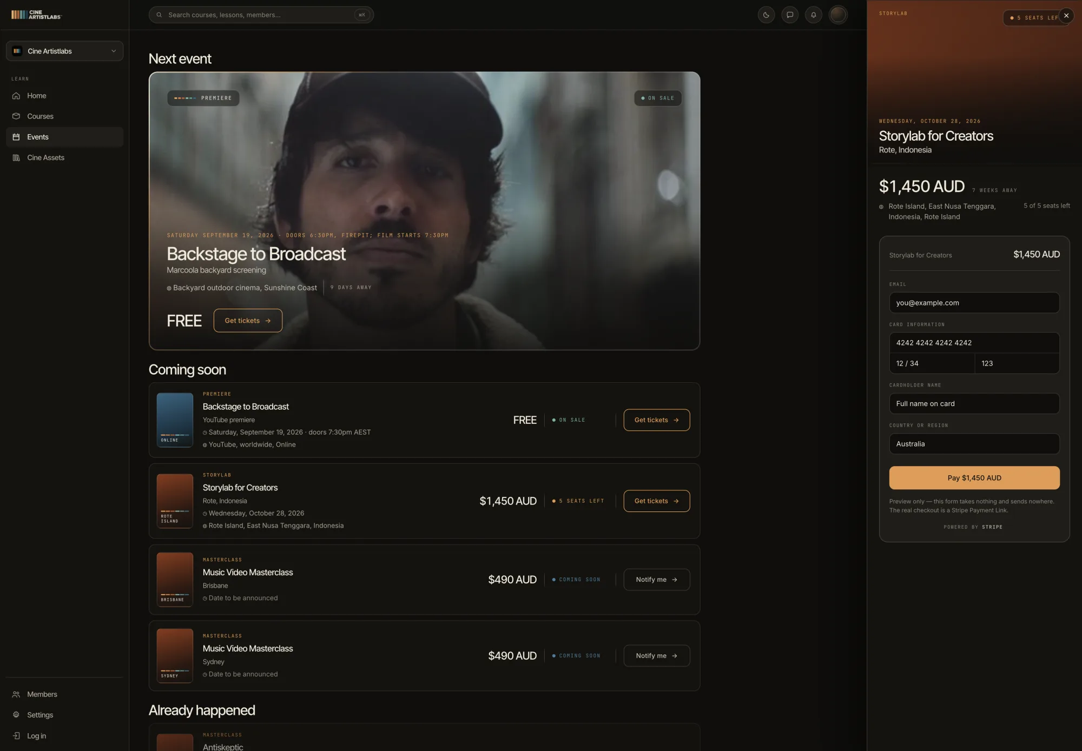Focus the search courses field
This screenshot has width=1082, height=751.
(261, 15)
